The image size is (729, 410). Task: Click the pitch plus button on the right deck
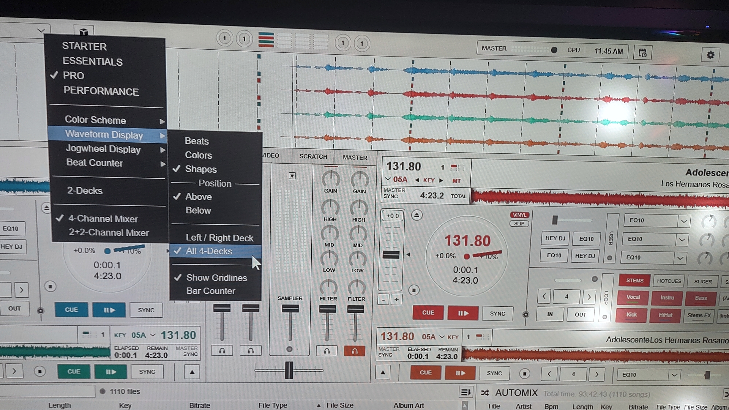coord(396,300)
